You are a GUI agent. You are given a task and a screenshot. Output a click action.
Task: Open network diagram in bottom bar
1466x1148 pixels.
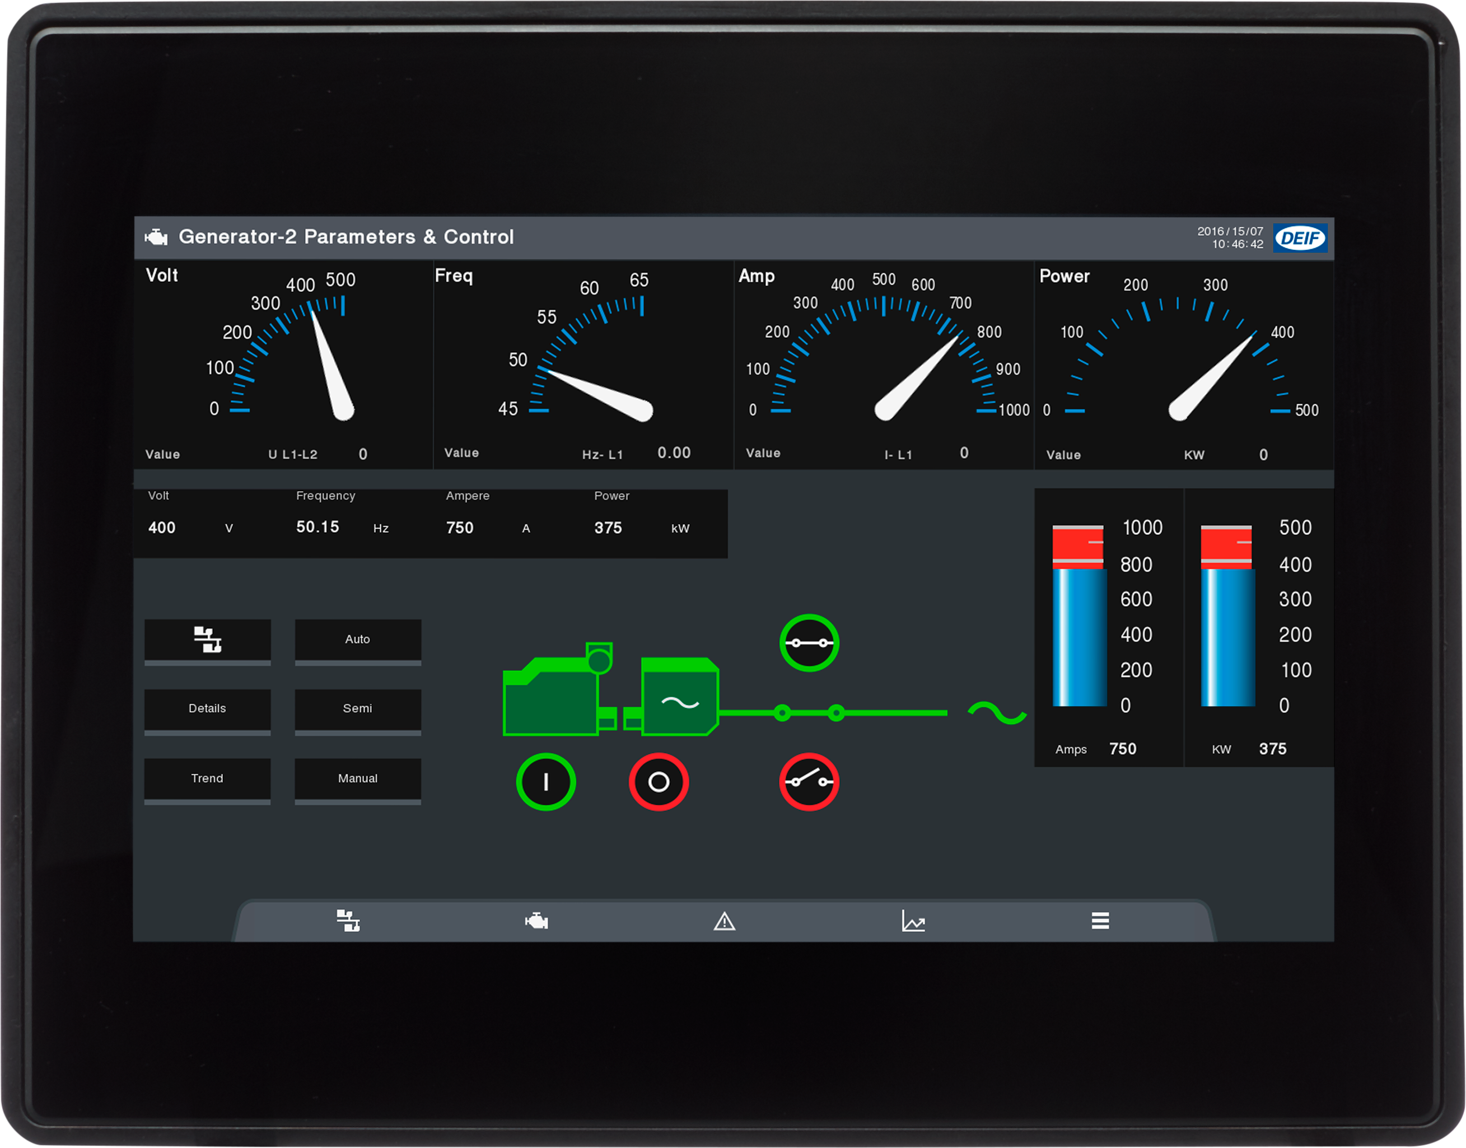pos(348,920)
